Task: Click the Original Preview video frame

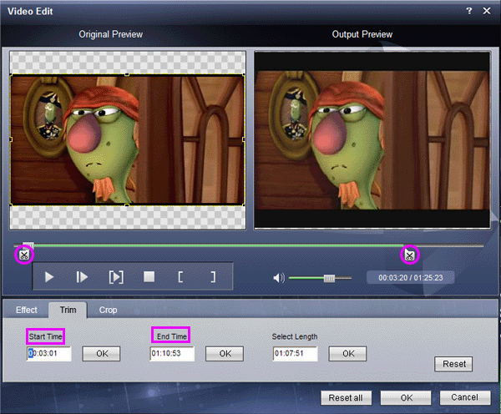Action: 128,140
